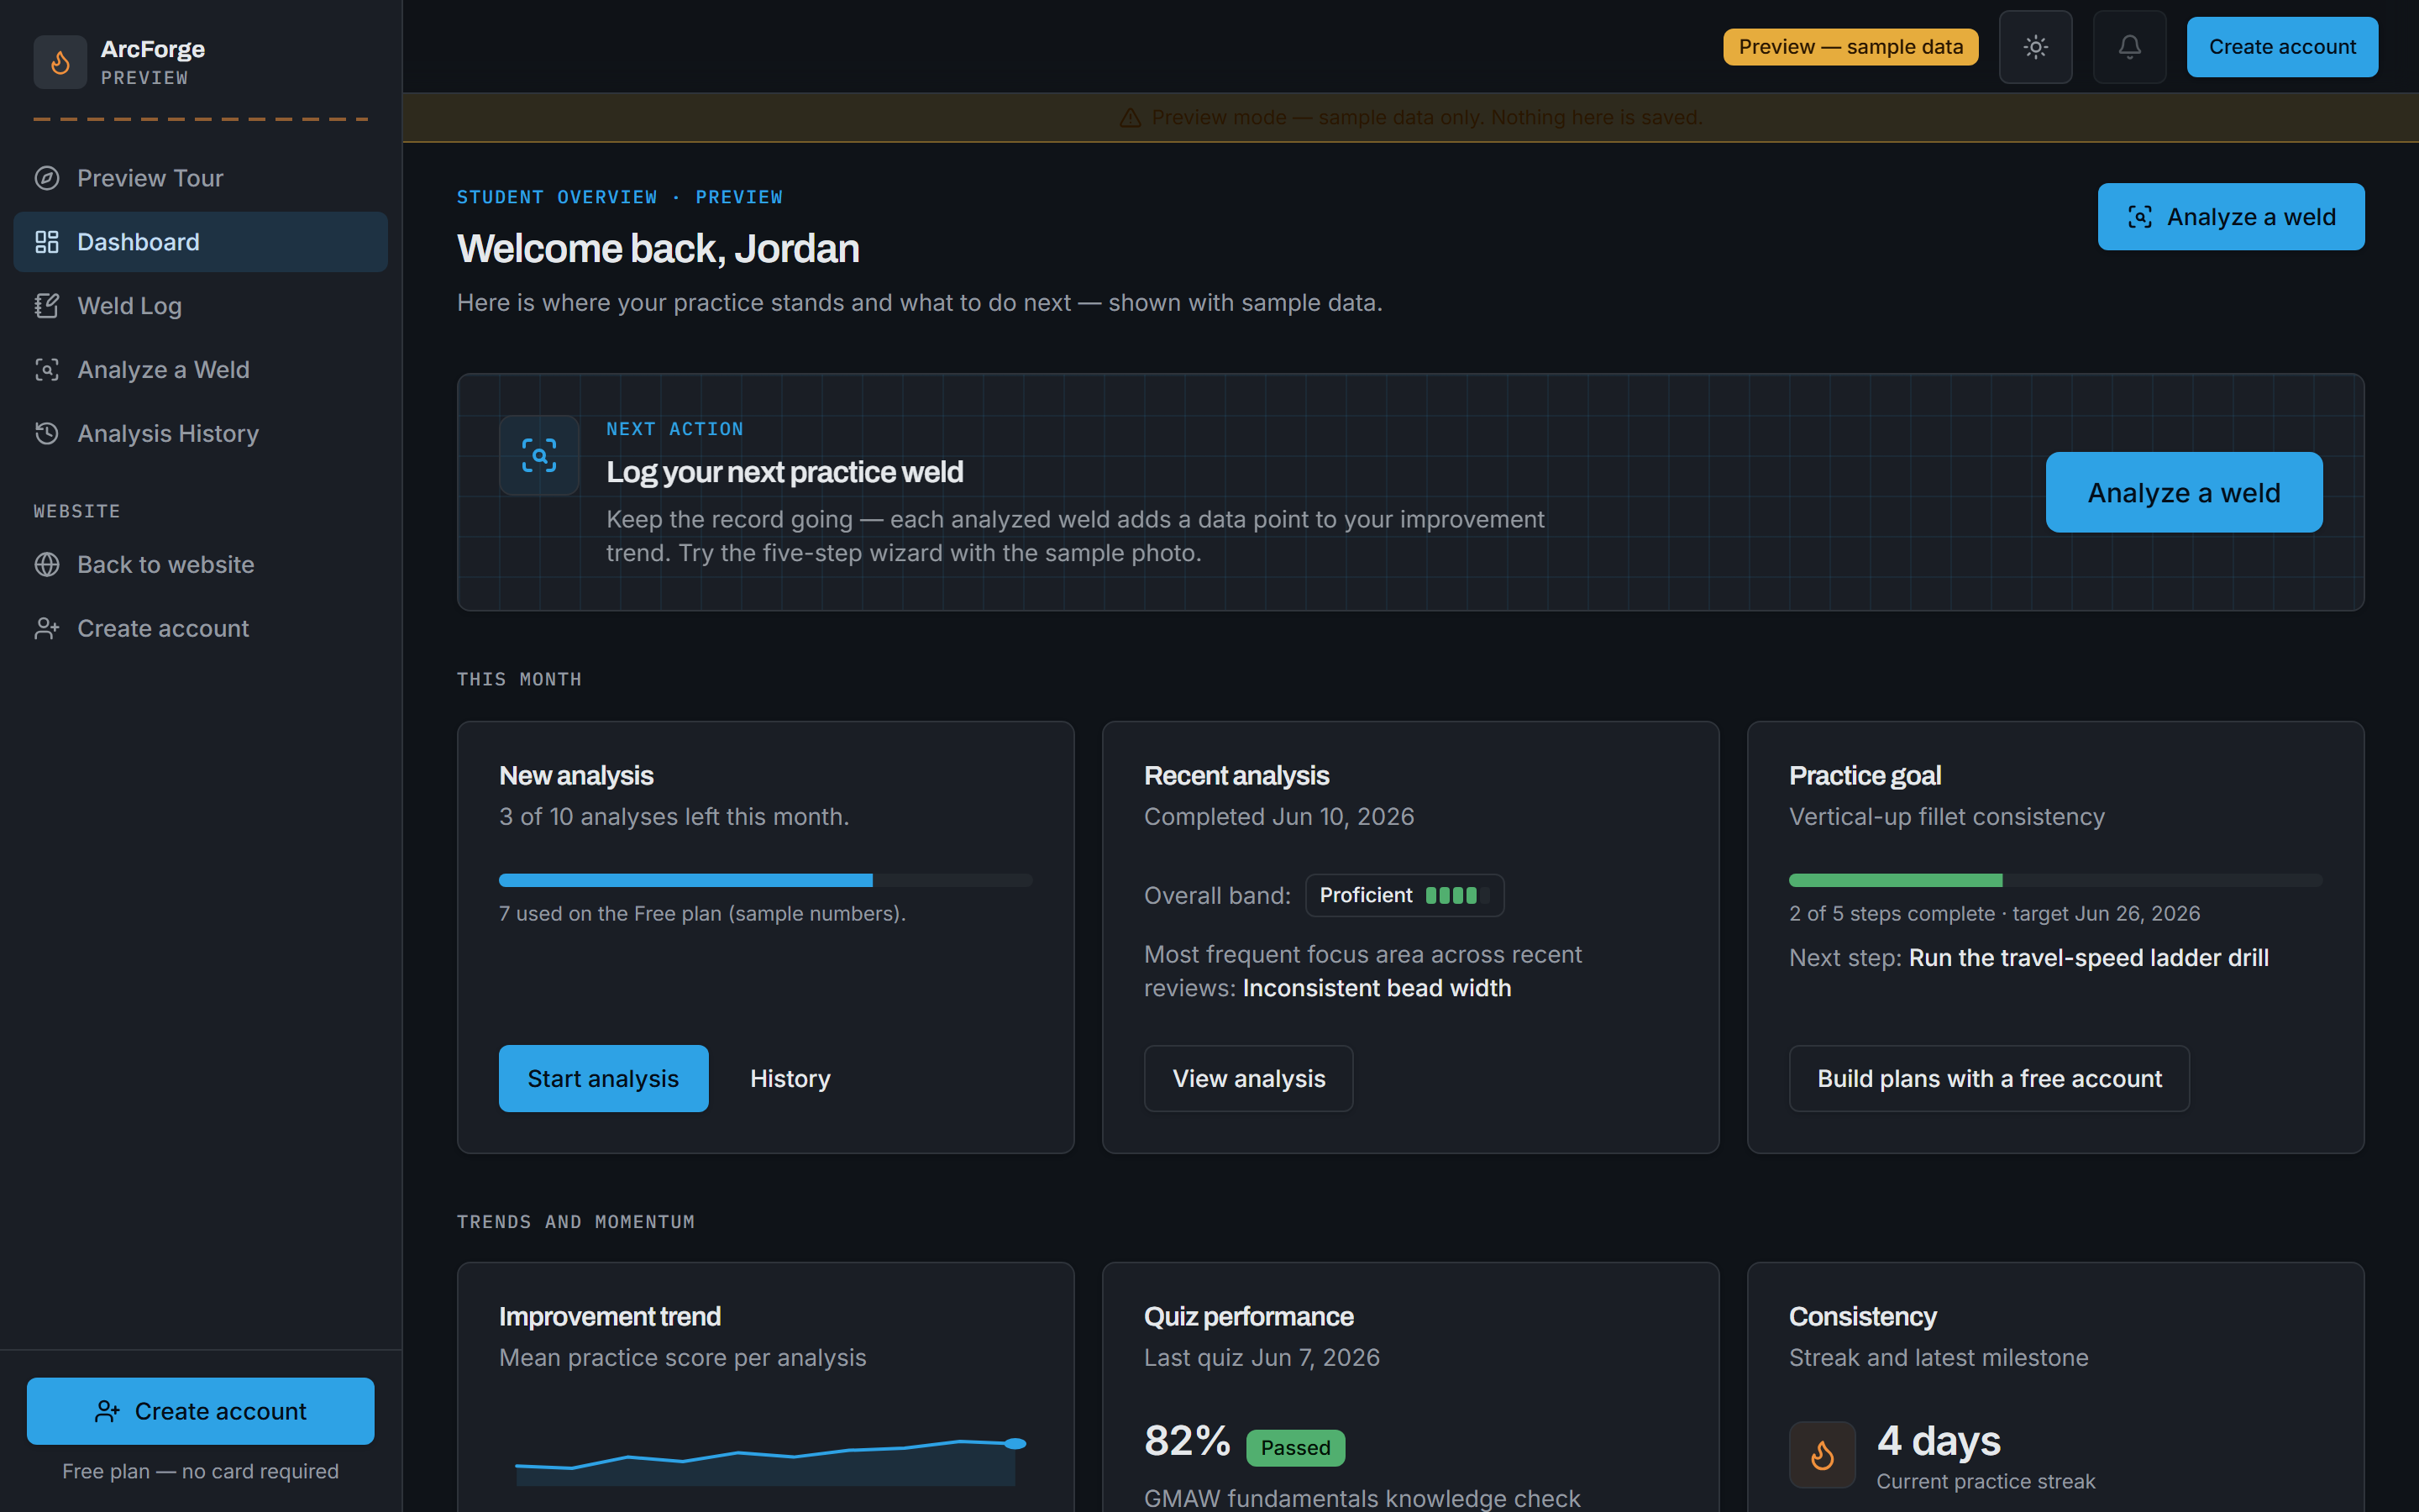Click the '4 days' streak value

tap(1939, 1441)
